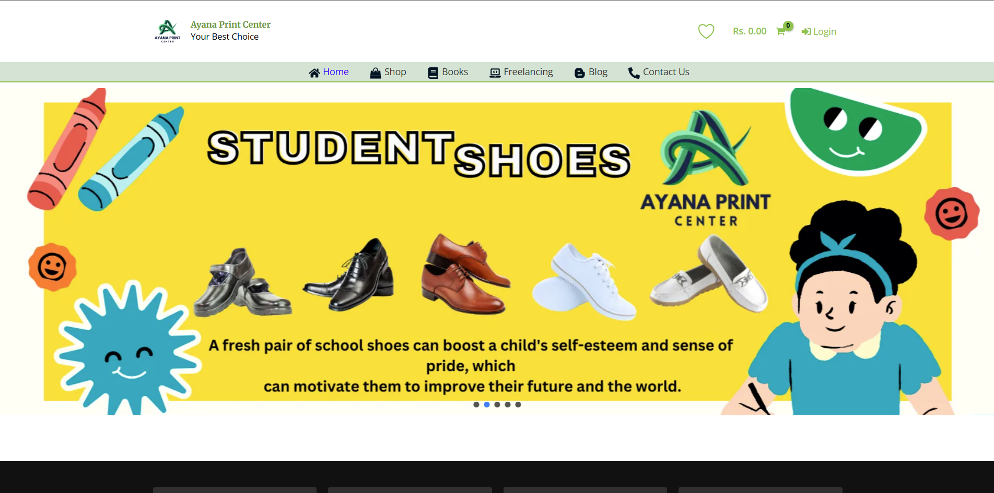Click the Login link

(825, 32)
